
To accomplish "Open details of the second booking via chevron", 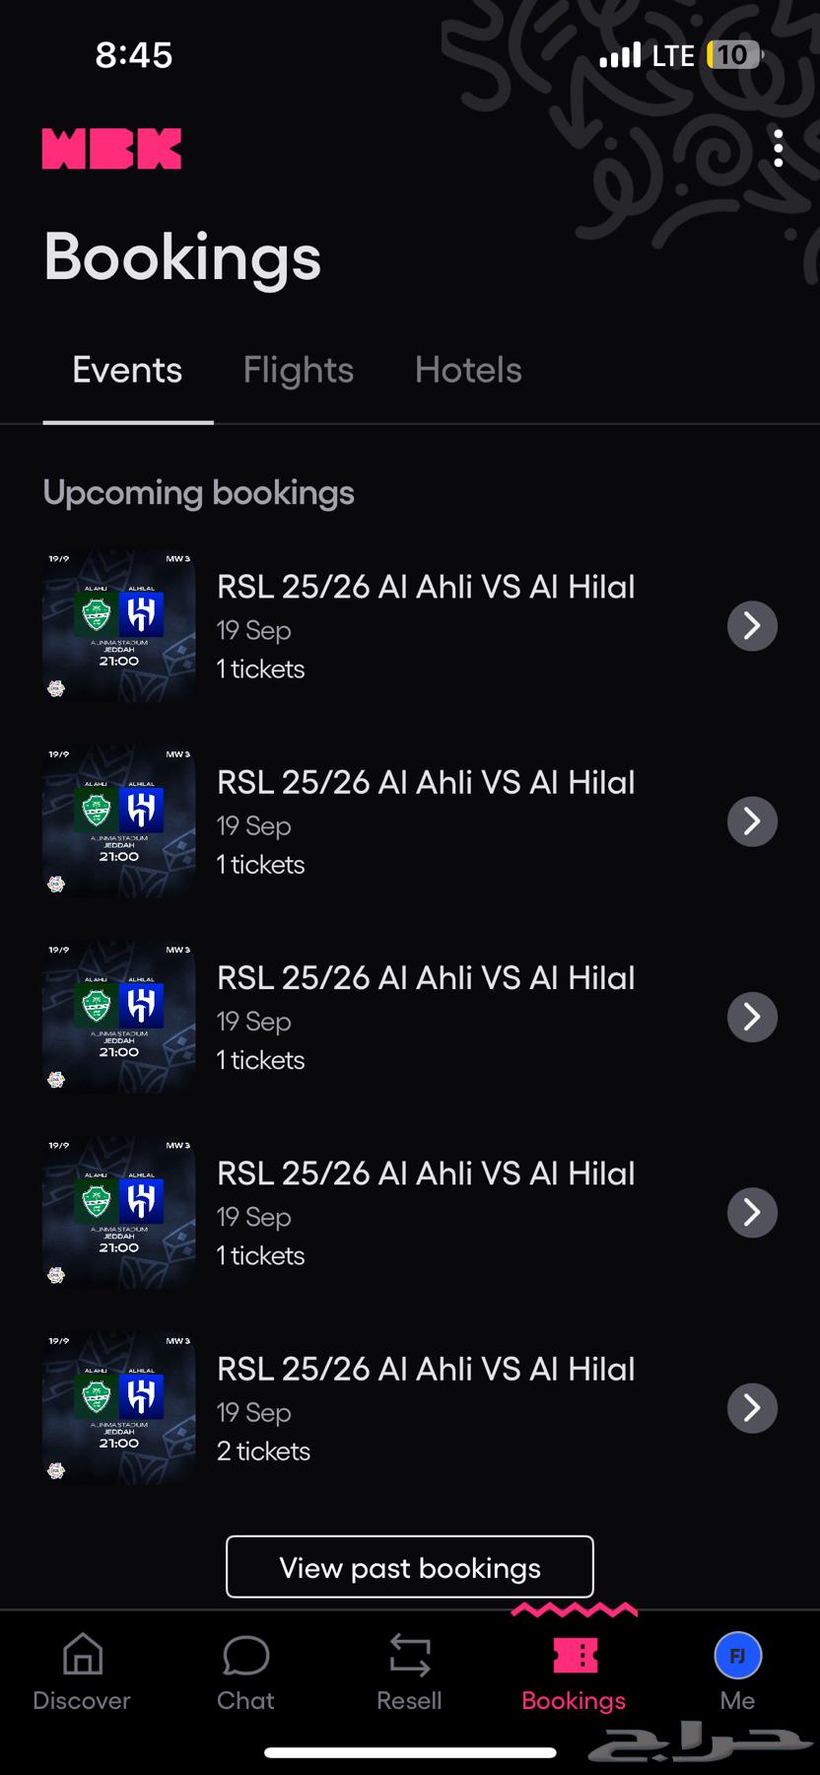I will pyautogui.click(x=752, y=820).
